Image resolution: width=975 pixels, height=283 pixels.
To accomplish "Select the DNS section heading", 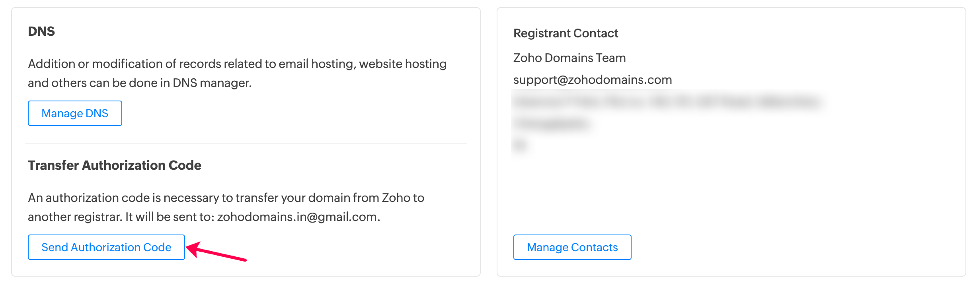I will tap(41, 31).
